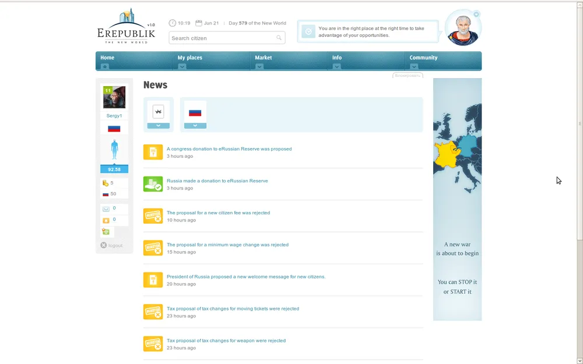This screenshot has width=583, height=364.
Task: Click the Russian flag under Sergy1
Action: pyautogui.click(x=114, y=128)
